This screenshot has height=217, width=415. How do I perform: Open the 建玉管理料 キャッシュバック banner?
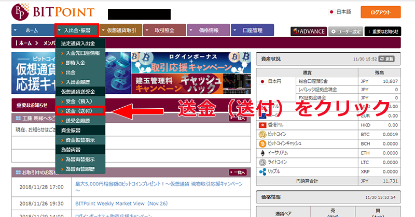(x=191, y=84)
